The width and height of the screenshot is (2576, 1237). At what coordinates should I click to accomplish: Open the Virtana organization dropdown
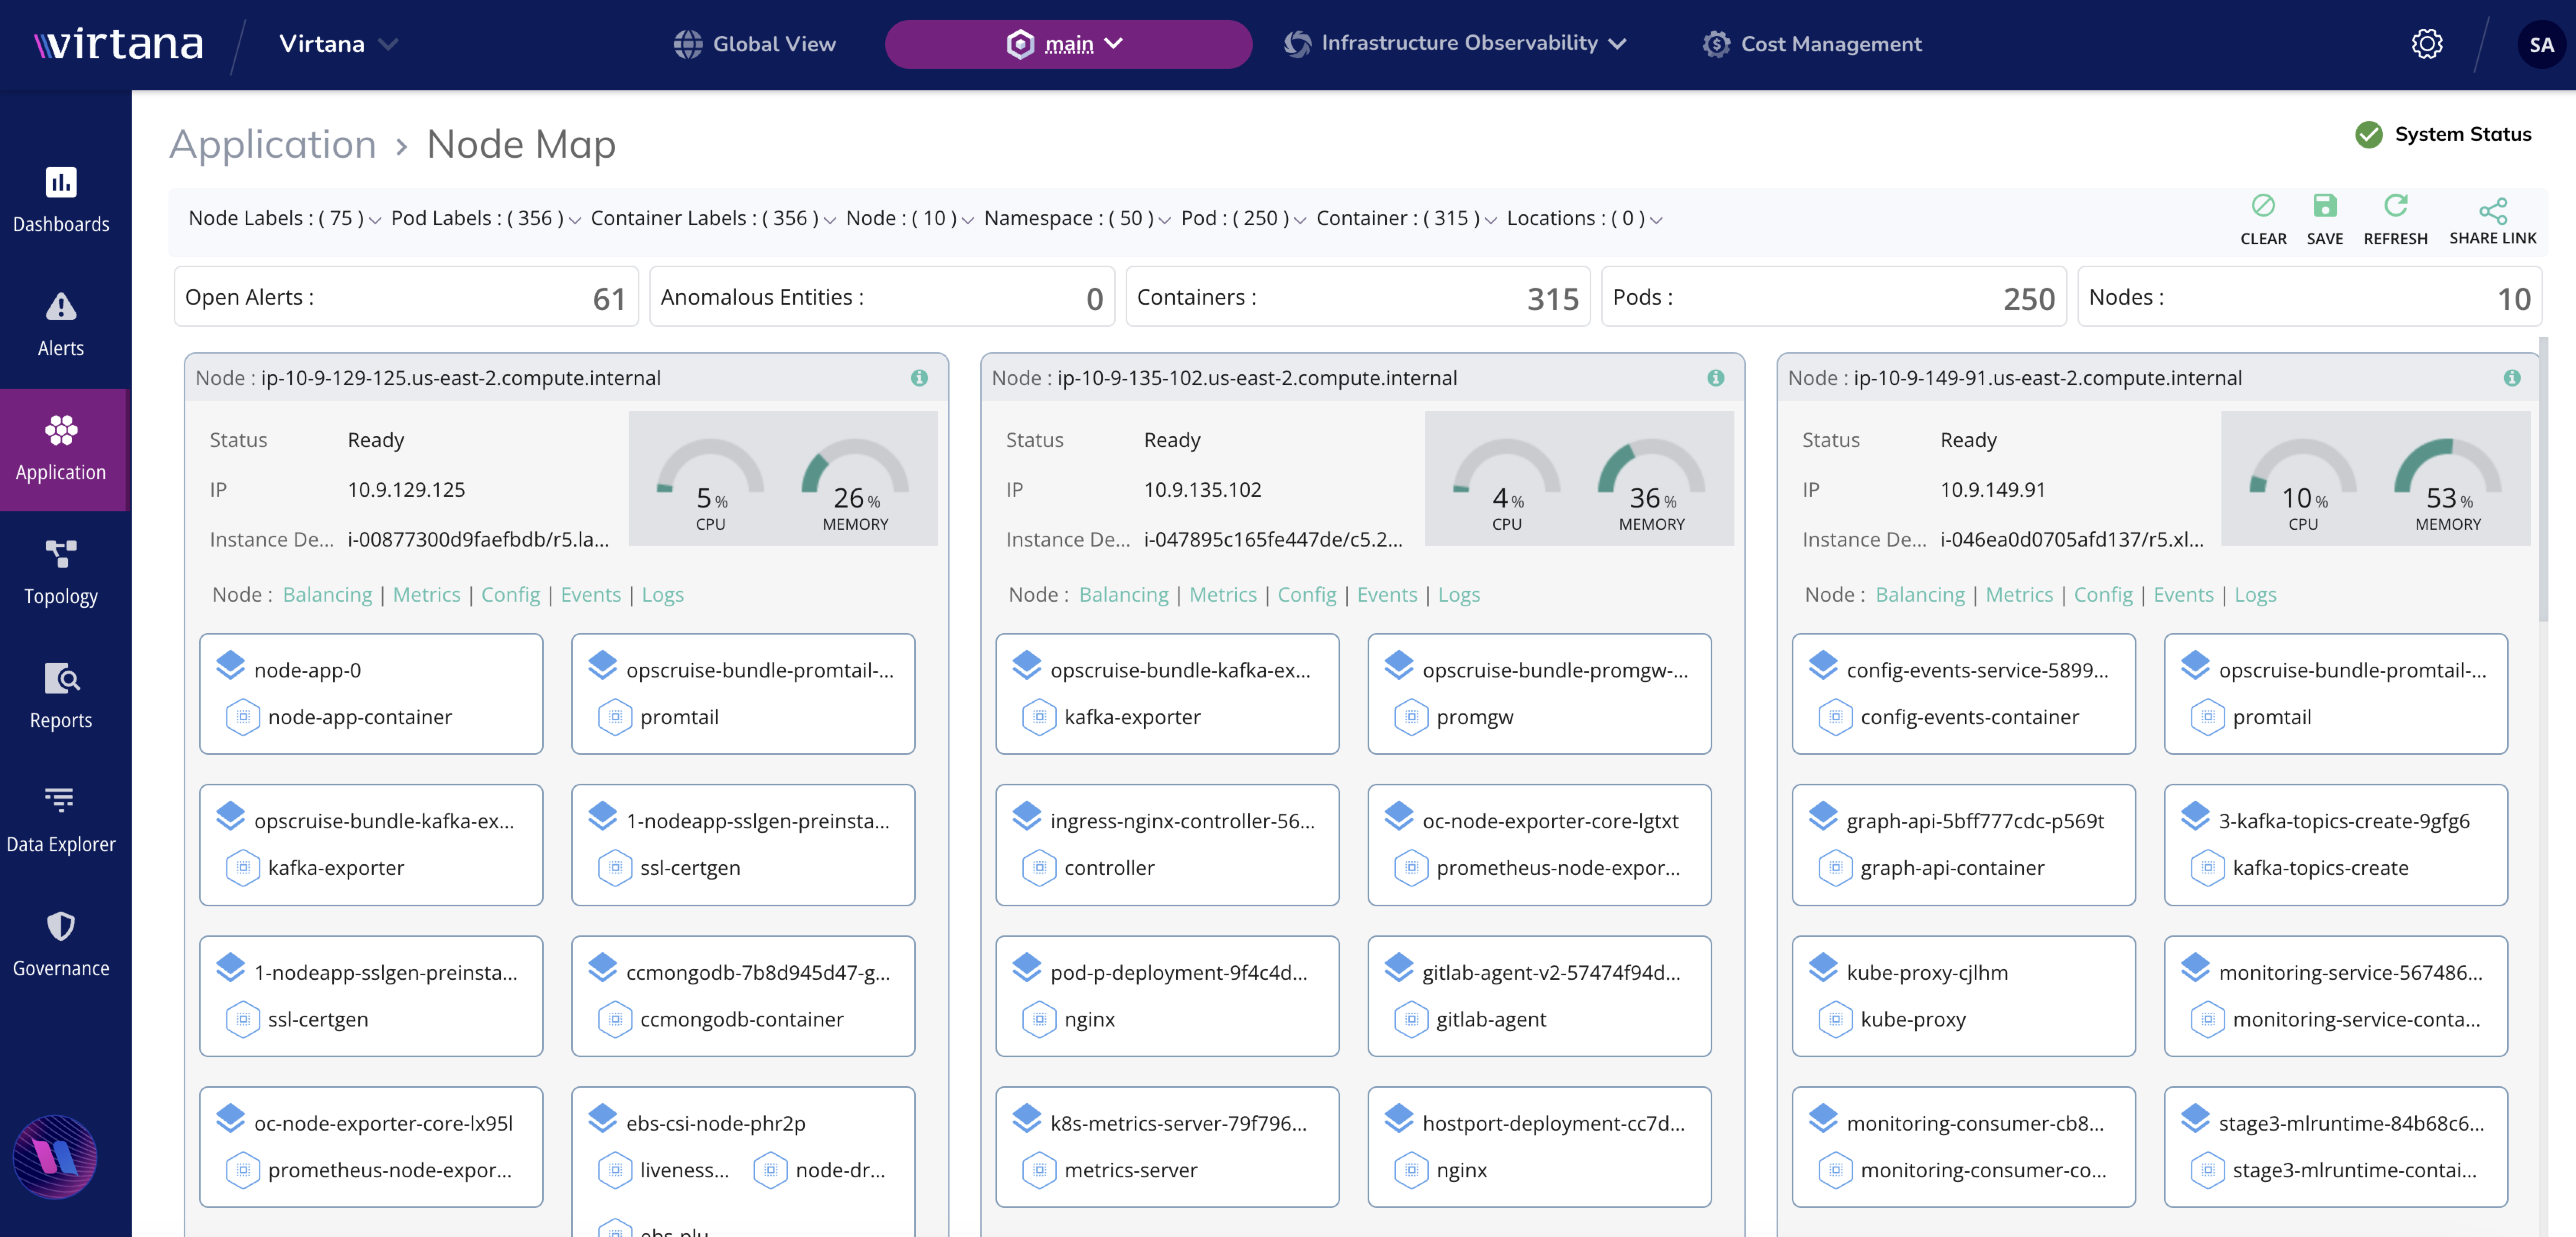click(x=339, y=44)
